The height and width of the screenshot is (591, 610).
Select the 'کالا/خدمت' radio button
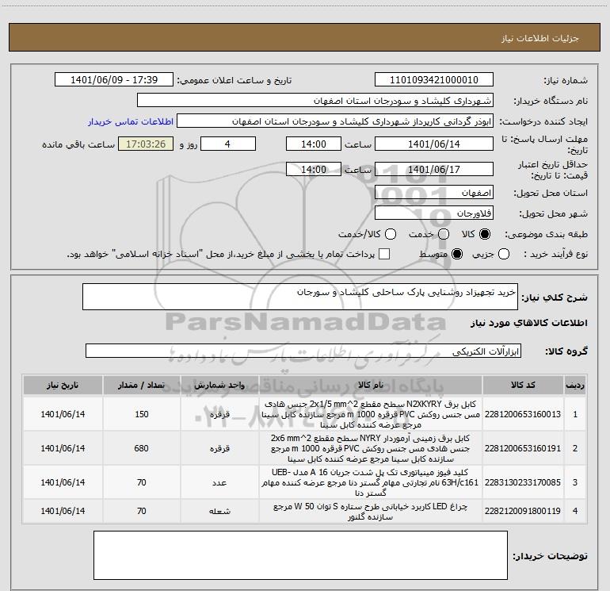coord(391,234)
